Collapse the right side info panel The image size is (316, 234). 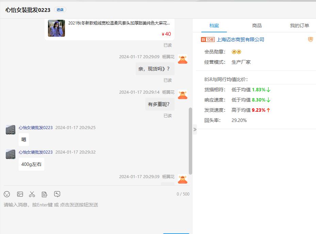[195, 129]
